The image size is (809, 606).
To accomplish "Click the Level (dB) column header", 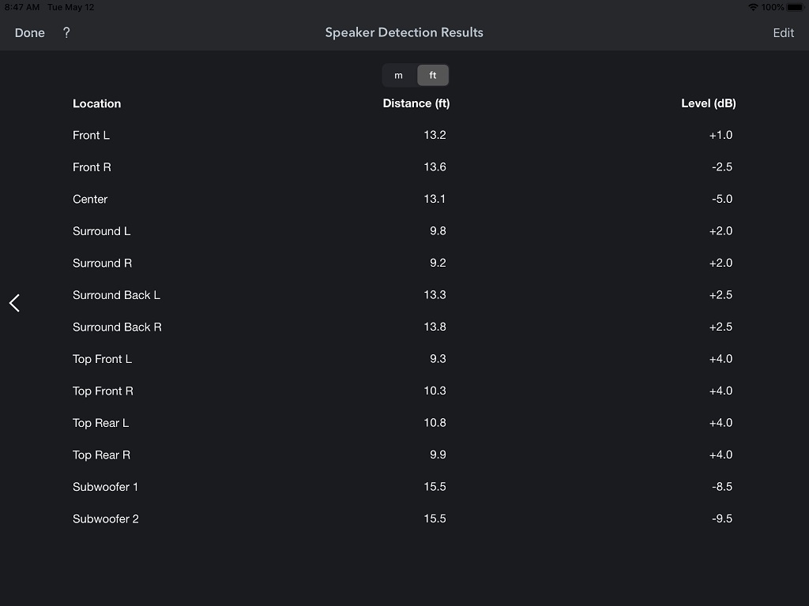I will click(x=708, y=103).
